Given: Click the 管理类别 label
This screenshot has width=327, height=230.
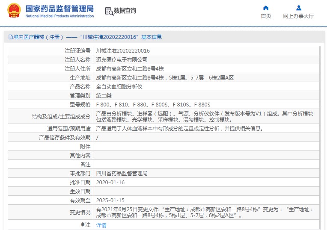Looking at the screenshot, I should tap(80, 96).
